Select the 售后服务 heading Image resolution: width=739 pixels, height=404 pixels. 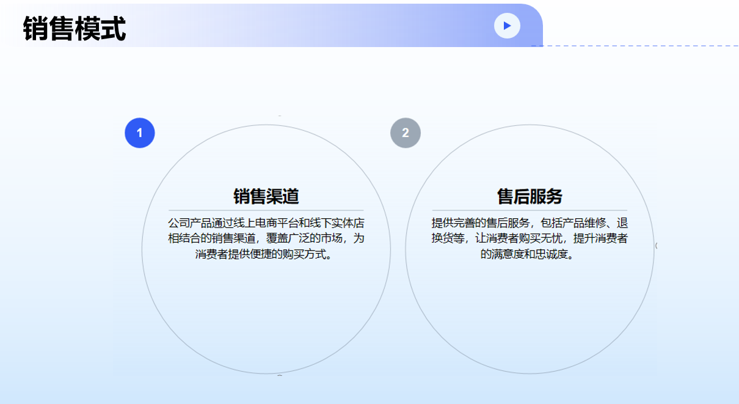[530, 196]
